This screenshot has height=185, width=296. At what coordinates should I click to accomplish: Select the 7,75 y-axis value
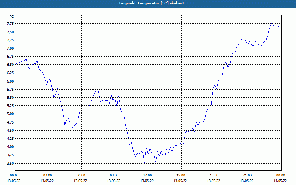coord(11,24)
